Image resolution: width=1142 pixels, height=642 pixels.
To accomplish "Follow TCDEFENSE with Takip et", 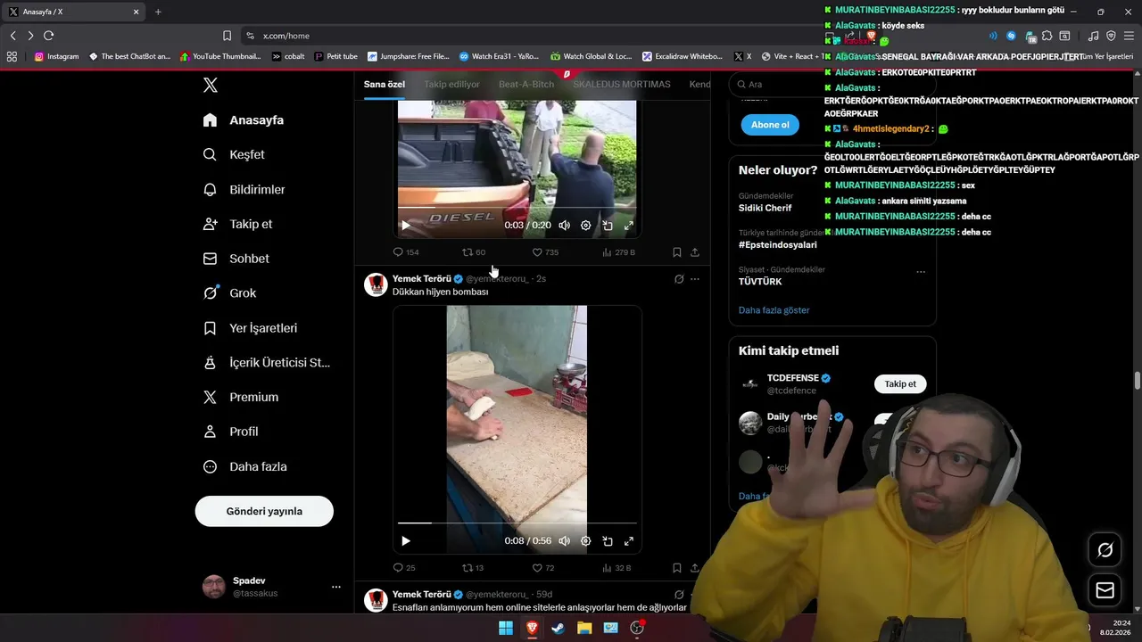I will click(x=900, y=384).
